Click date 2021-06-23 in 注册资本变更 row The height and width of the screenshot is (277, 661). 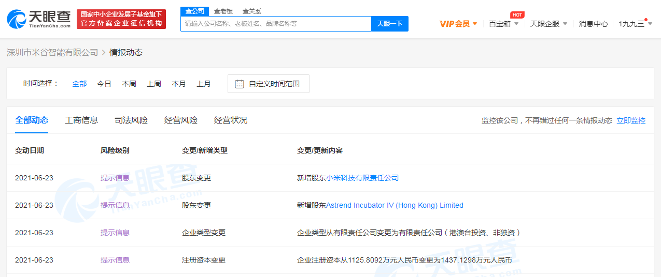34,260
